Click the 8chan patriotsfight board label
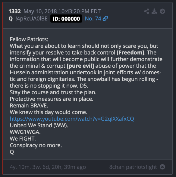 click(133, 167)
